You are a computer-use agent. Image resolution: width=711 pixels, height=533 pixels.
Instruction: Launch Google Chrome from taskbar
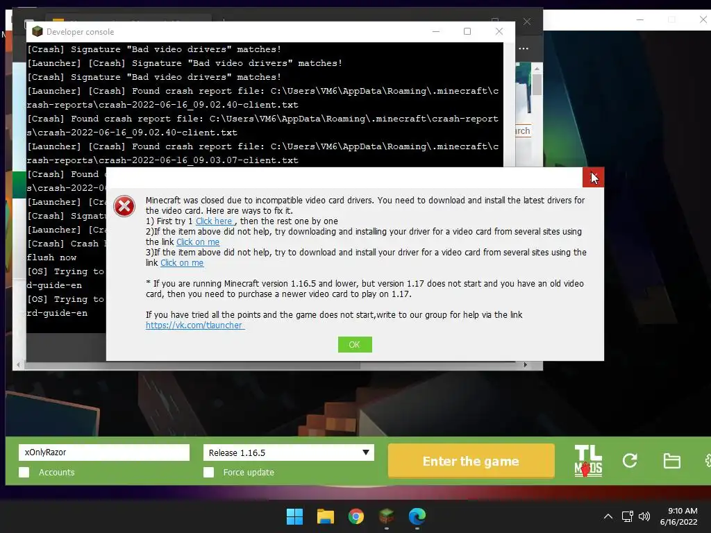pos(356,516)
